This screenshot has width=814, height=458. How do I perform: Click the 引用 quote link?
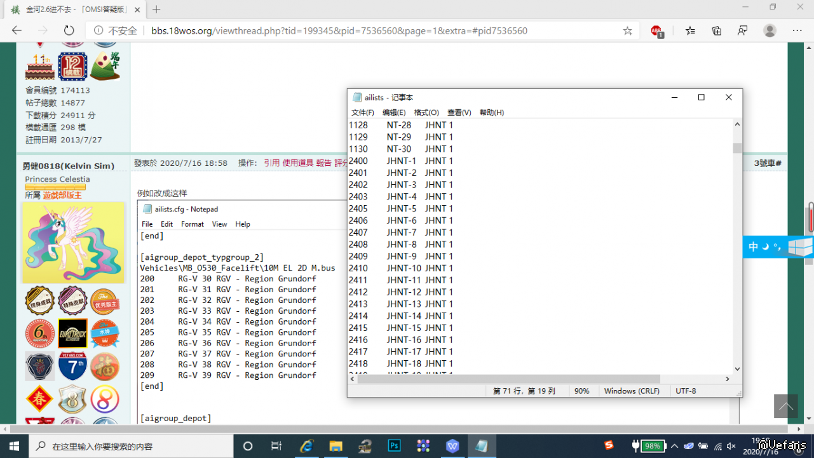click(271, 163)
